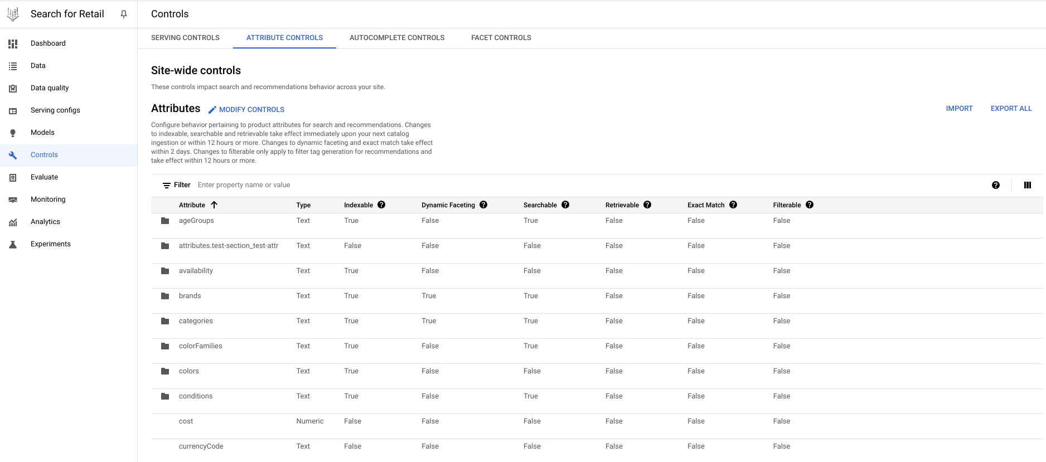Open the column display options icon
Screen dimensions: 1046x462
[1027, 185]
